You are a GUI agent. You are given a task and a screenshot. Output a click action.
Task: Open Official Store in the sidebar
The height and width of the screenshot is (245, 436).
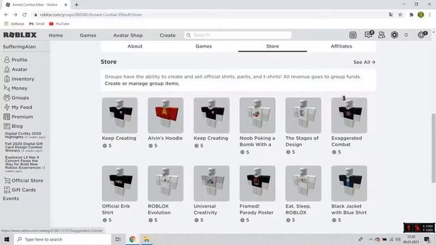pyautogui.click(x=24, y=180)
